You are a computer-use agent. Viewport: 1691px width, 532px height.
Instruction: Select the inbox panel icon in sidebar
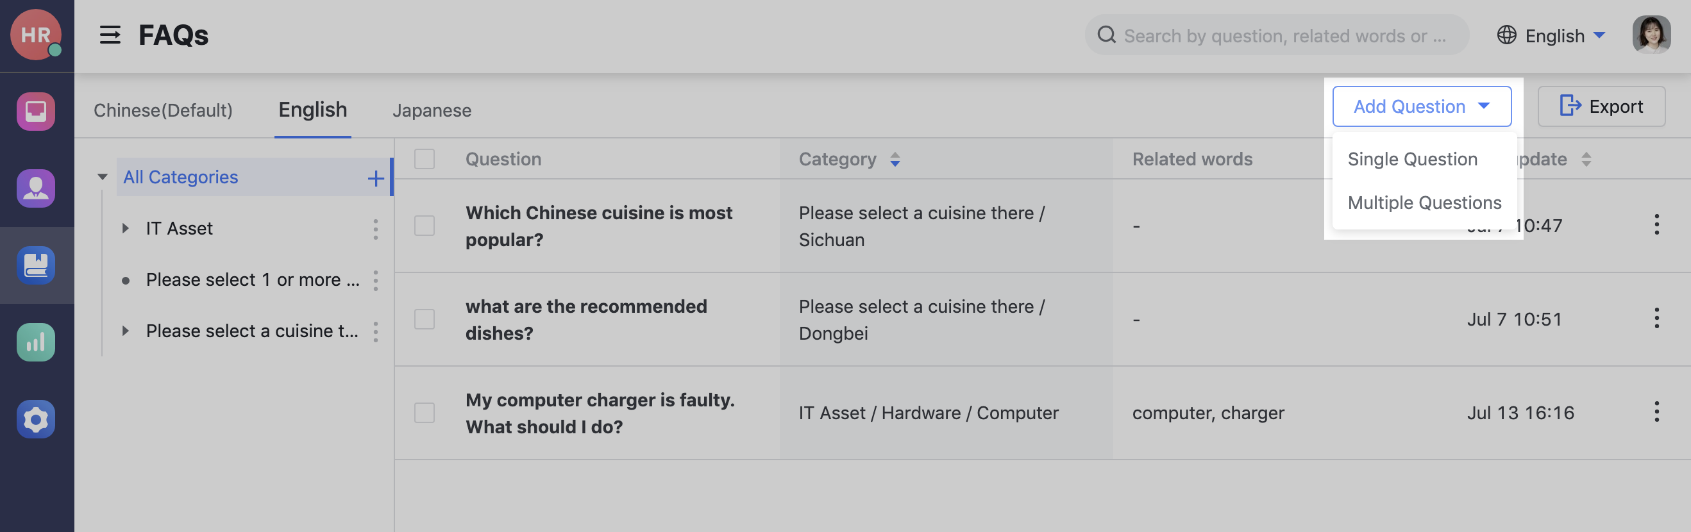coord(36,112)
